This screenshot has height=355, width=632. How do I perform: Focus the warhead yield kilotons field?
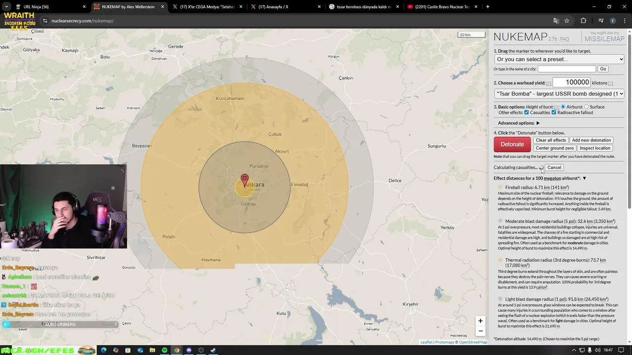coord(572,82)
